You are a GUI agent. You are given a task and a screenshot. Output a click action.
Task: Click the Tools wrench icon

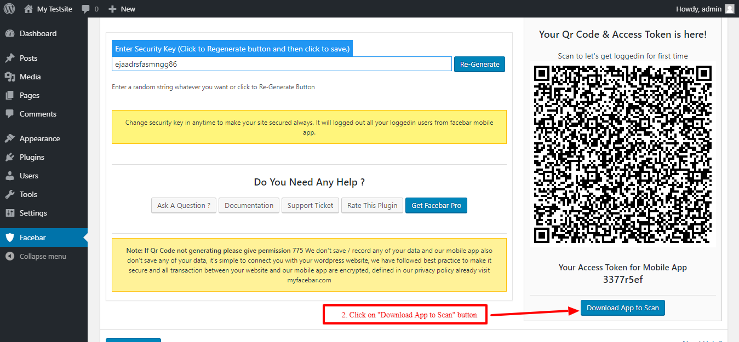point(10,194)
